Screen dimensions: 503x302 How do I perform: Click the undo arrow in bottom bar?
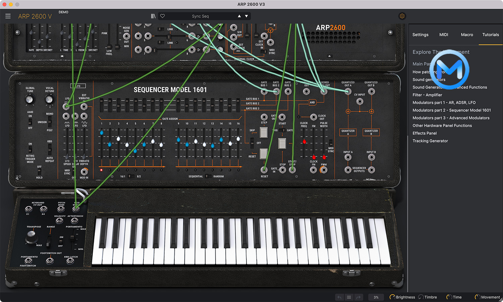[339, 297]
